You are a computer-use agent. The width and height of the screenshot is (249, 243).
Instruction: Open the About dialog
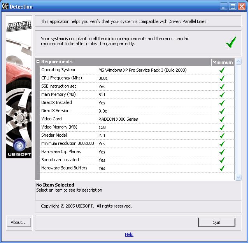click(19, 222)
